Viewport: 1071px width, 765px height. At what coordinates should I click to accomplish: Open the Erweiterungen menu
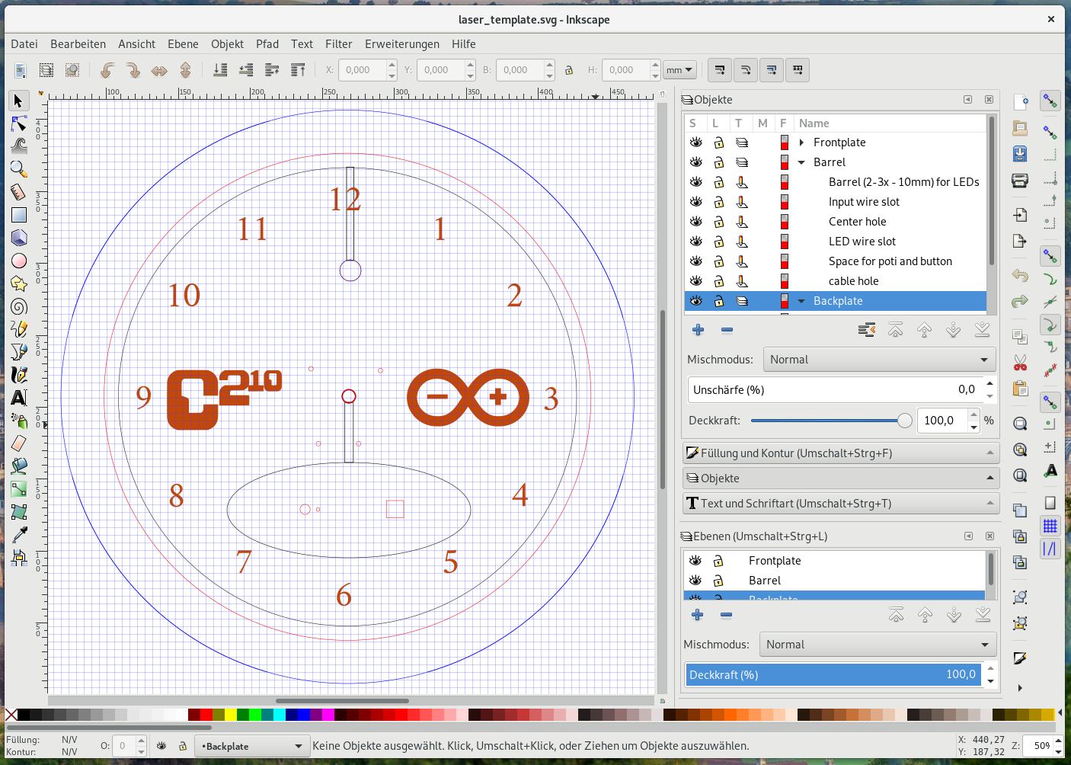pyautogui.click(x=401, y=44)
